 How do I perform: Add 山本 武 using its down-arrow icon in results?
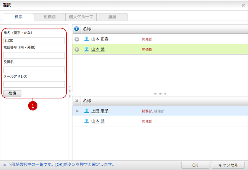pyautogui.click(x=77, y=49)
